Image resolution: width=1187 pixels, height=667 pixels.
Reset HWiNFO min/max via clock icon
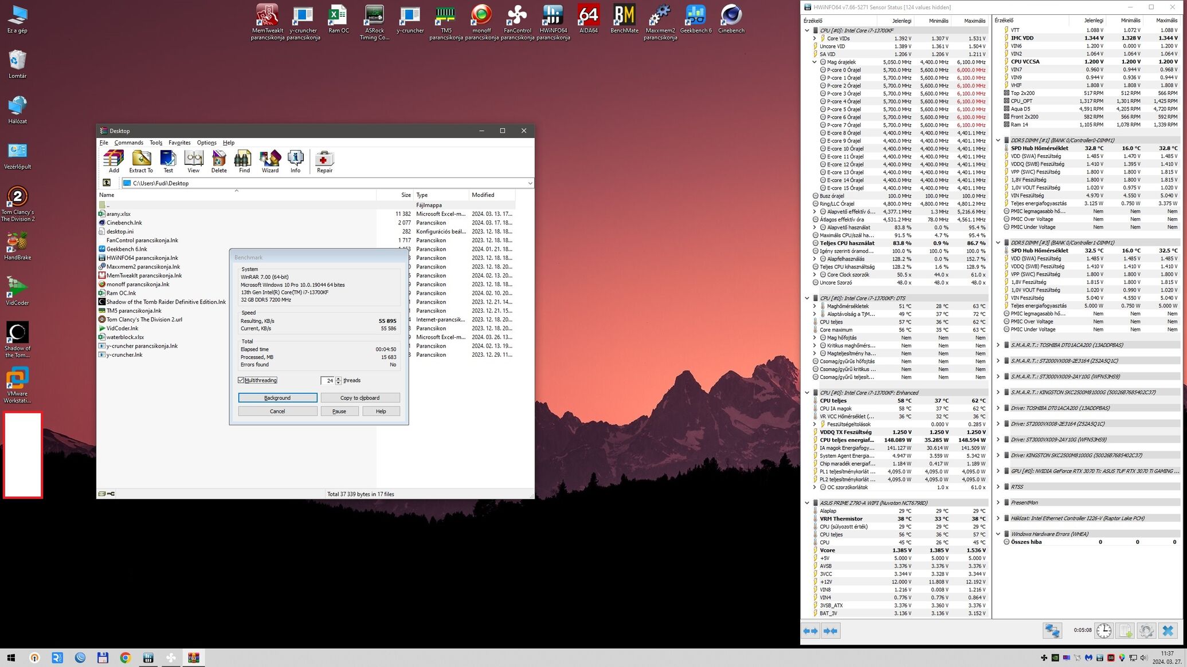1104,630
